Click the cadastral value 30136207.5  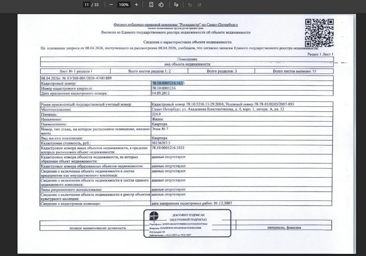[161, 143]
